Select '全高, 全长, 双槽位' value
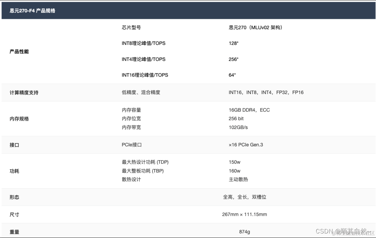The height and width of the screenshot is (238, 376). pyautogui.click(x=245, y=197)
